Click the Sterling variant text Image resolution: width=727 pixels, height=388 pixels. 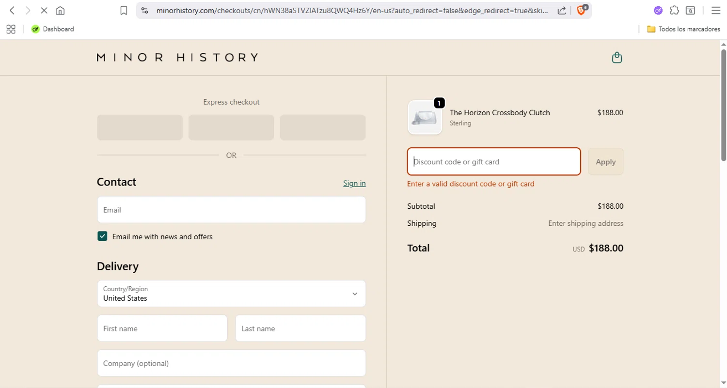point(460,124)
